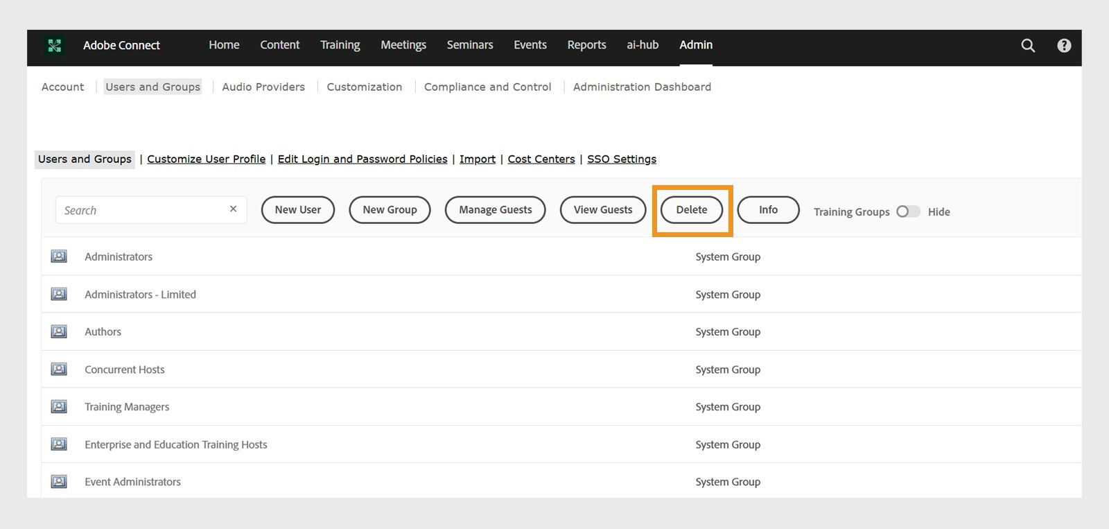
Task: Select the Authors row name
Action: point(103,331)
